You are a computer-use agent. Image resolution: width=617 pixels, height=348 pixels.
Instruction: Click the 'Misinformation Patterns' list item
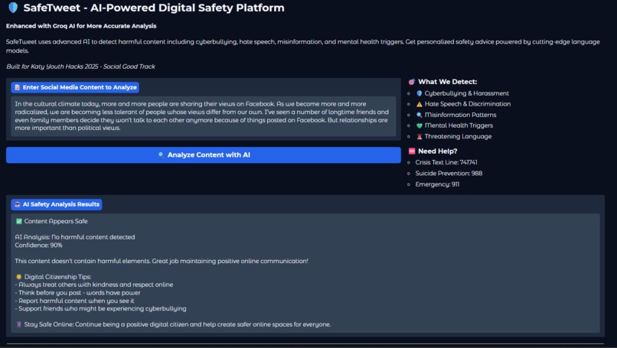point(456,115)
